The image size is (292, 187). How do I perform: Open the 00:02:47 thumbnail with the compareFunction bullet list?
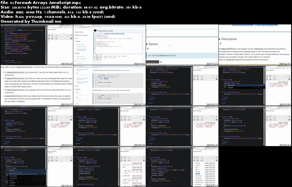coord(36,85)
